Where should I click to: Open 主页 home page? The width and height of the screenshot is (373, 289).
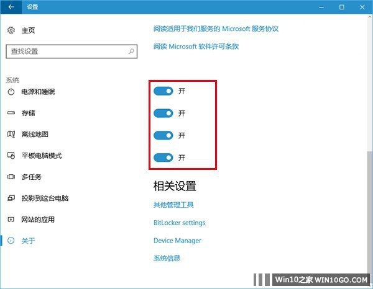(28, 30)
